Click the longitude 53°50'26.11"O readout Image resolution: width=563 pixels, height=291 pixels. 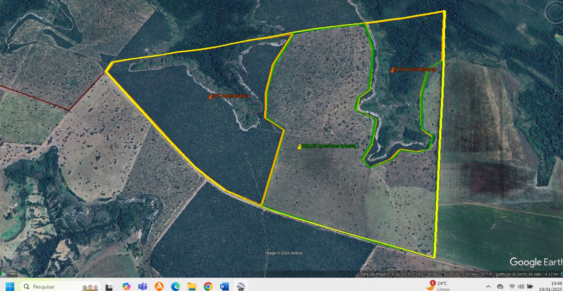click(456, 274)
